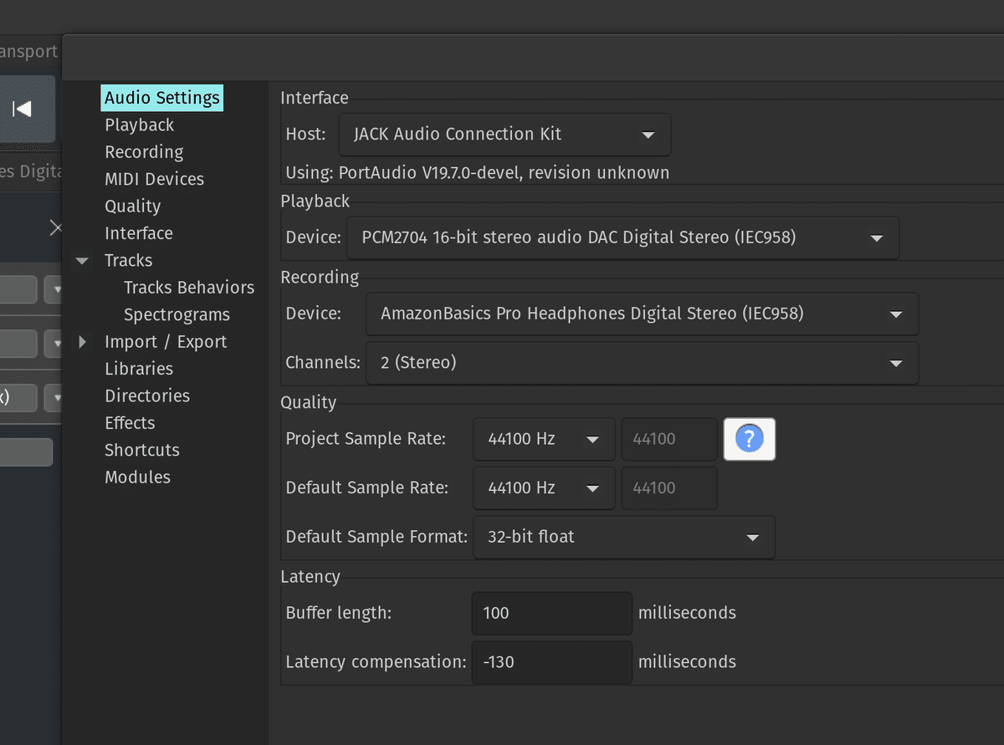
Task: Click Default Sample Rate custom value field
Action: (x=668, y=488)
